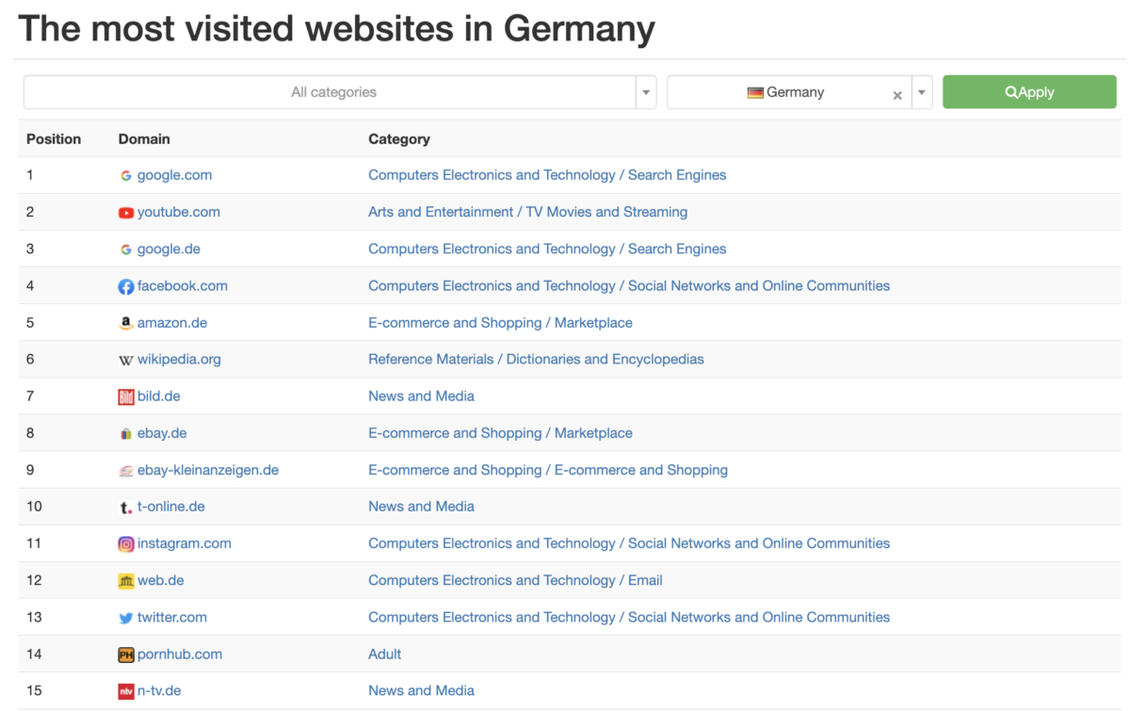Click the Wikipedia W favicon
1130x711 pixels.
pyautogui.click(x=126, y=360)
